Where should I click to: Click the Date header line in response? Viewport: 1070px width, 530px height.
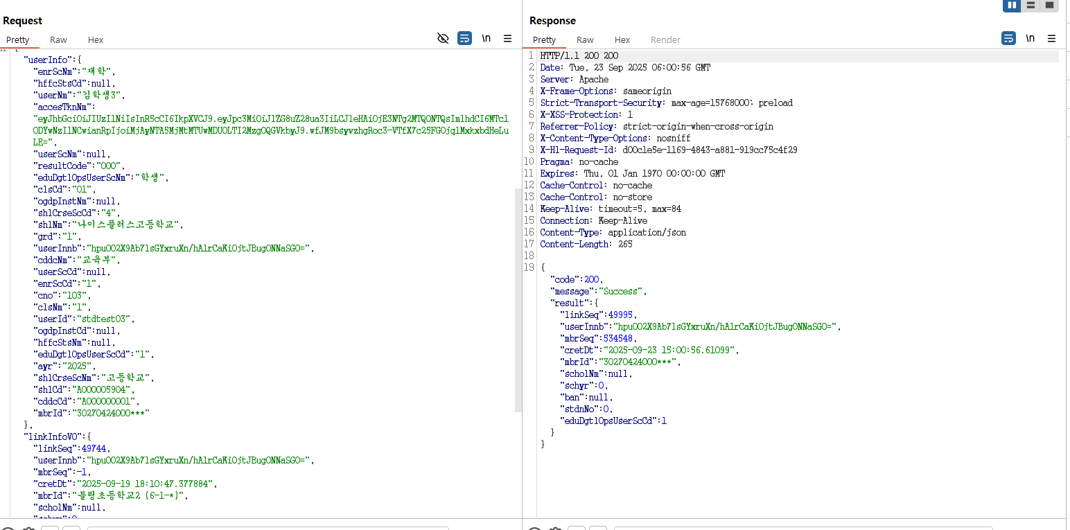(625, 67)
